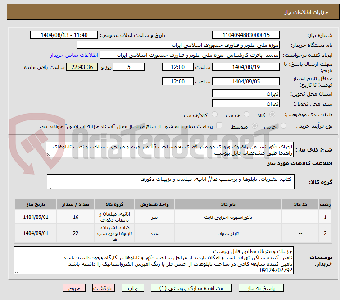Select the کالا radio button
This screenshot has height=300, width=340.
(x=272, y=115)
